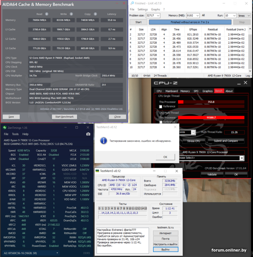Open the Tools menu in ZenTimings
The image size is (253, 257).
click(15, 134)
